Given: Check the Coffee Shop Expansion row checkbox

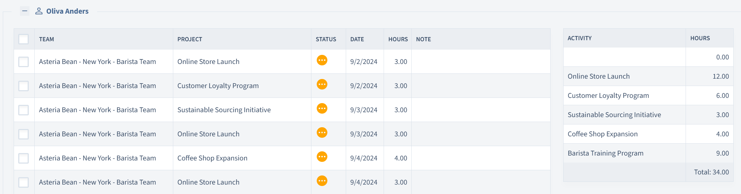Looking at the screenshot, I should click(23, 158).
